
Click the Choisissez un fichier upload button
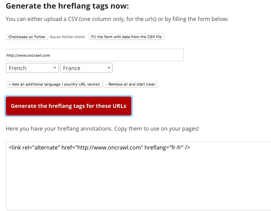(x=27, y=37)
